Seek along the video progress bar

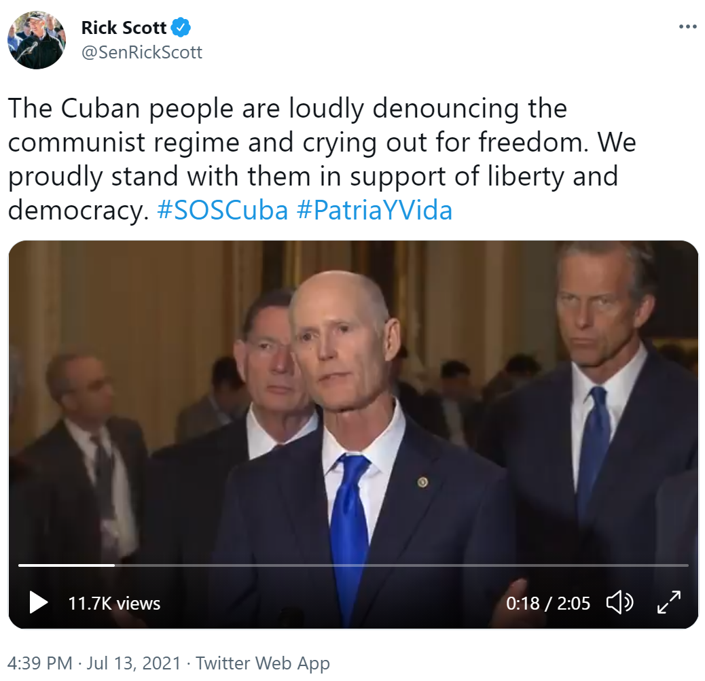[353, 565]
